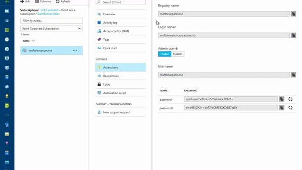Click the '1 items' count text
The height and width of the screenshot is (170, 302).
pos(25,34)
